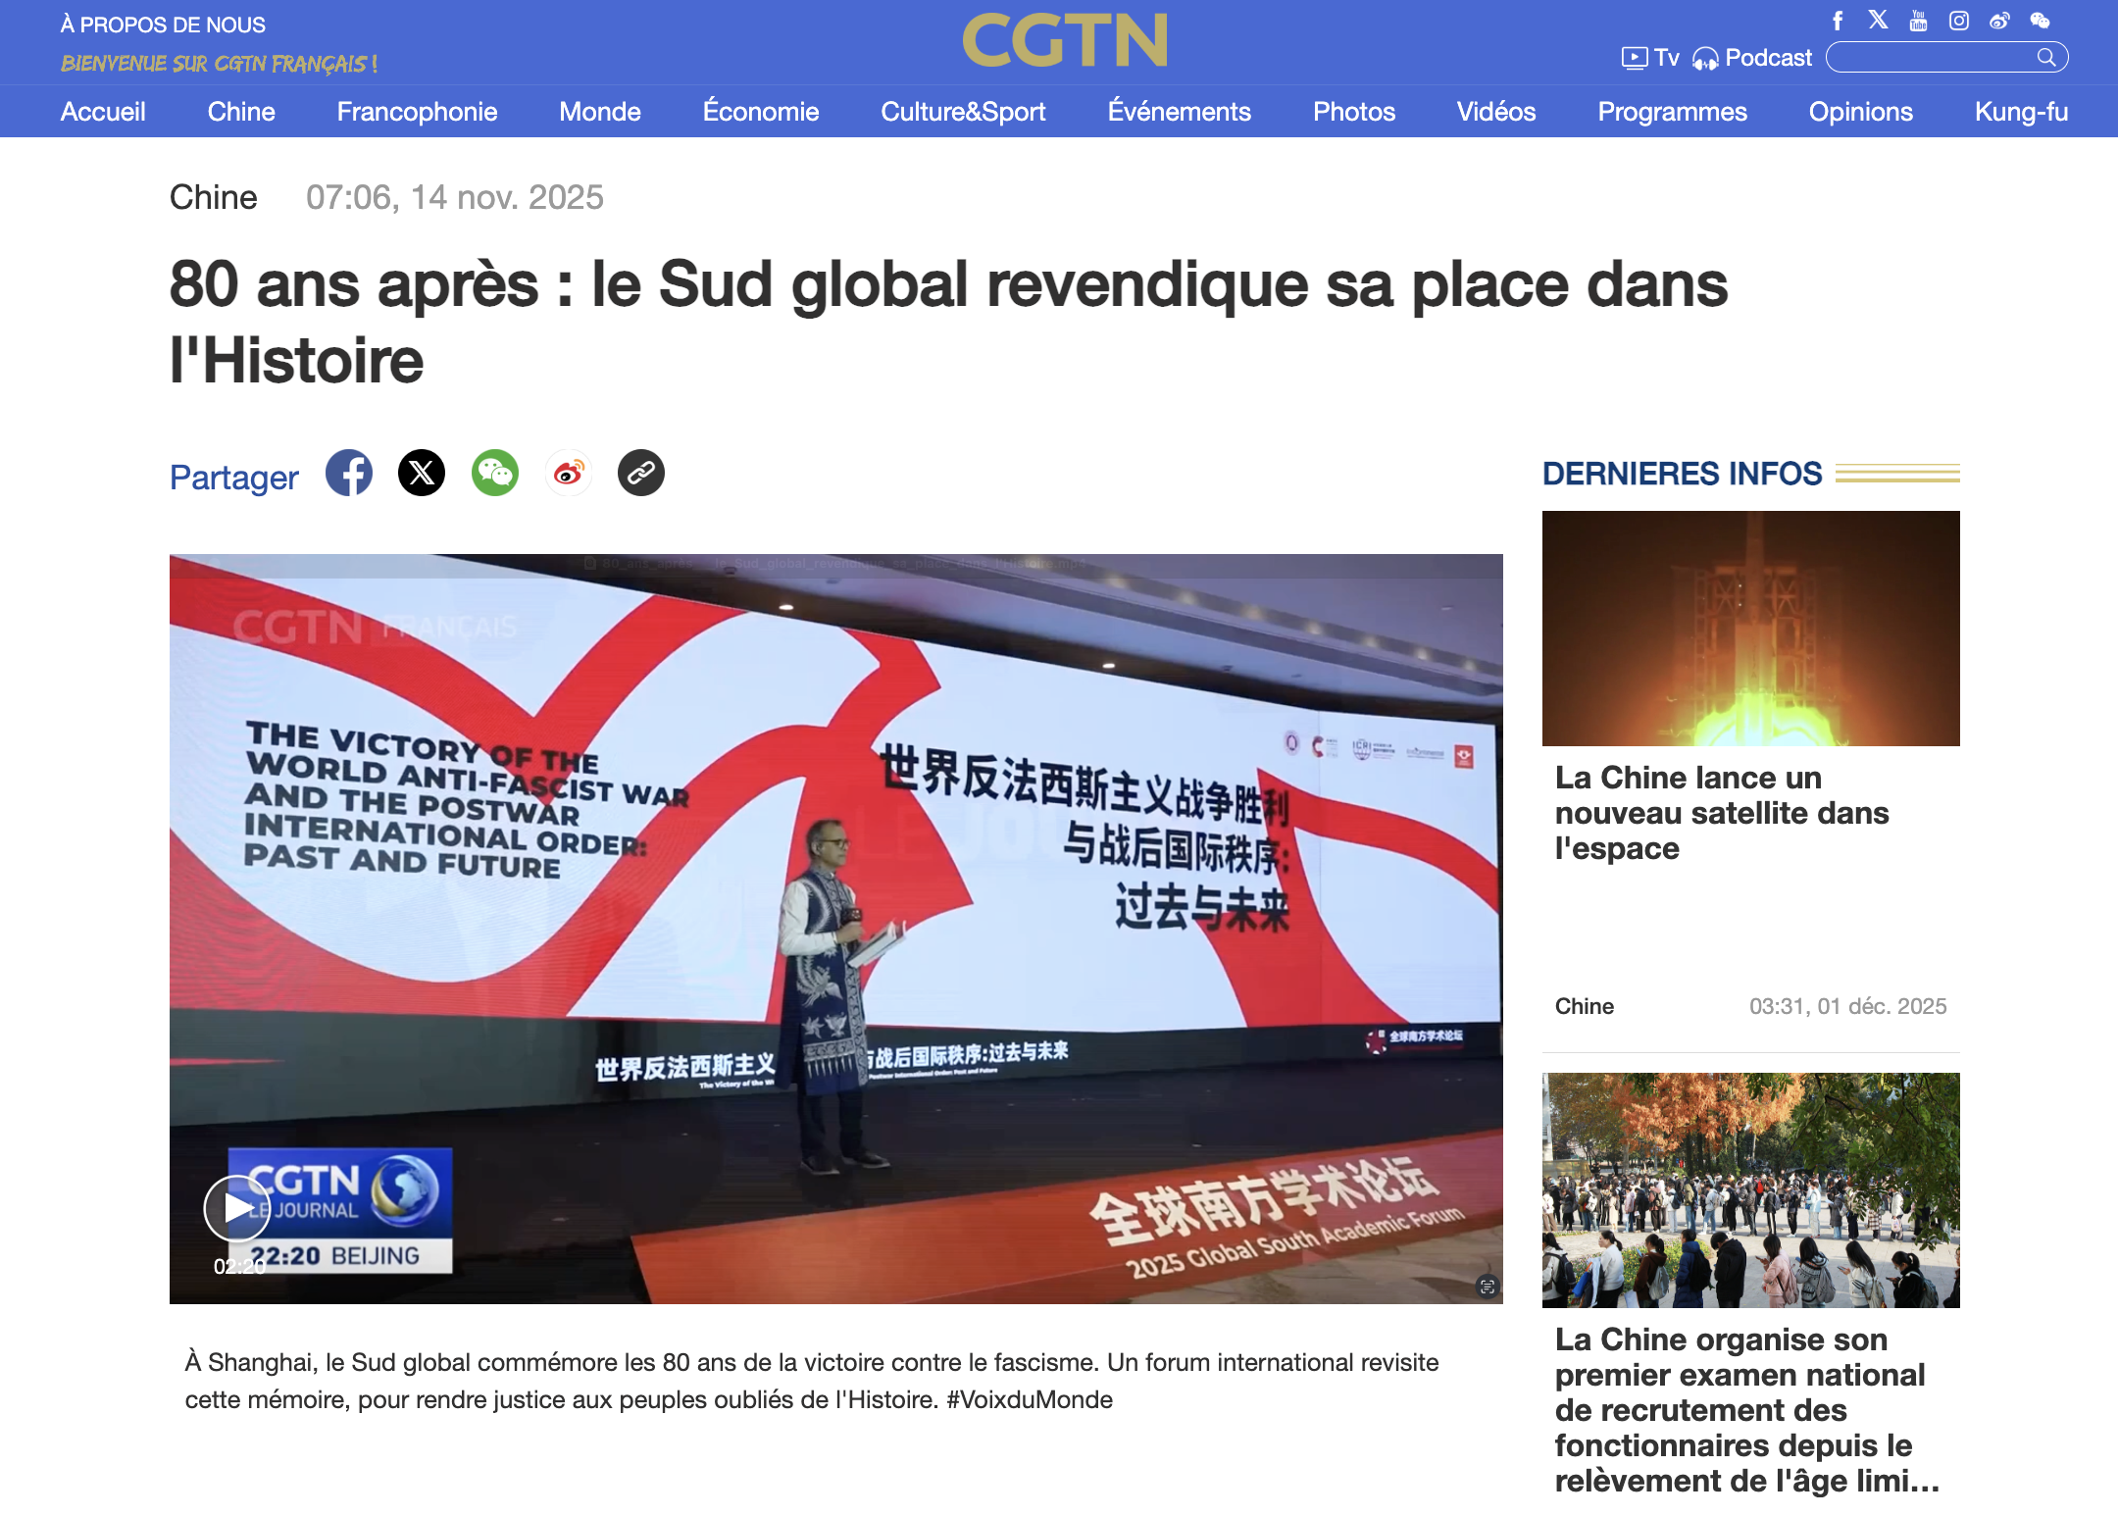Open CGTN's Facebook page via header icon
Image resolution: width=2118 pixels, height=1516 pixels.
coord(1838,20)
